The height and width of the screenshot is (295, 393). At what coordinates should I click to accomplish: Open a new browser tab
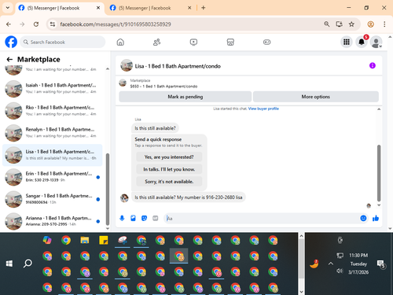tap(204, 8)
